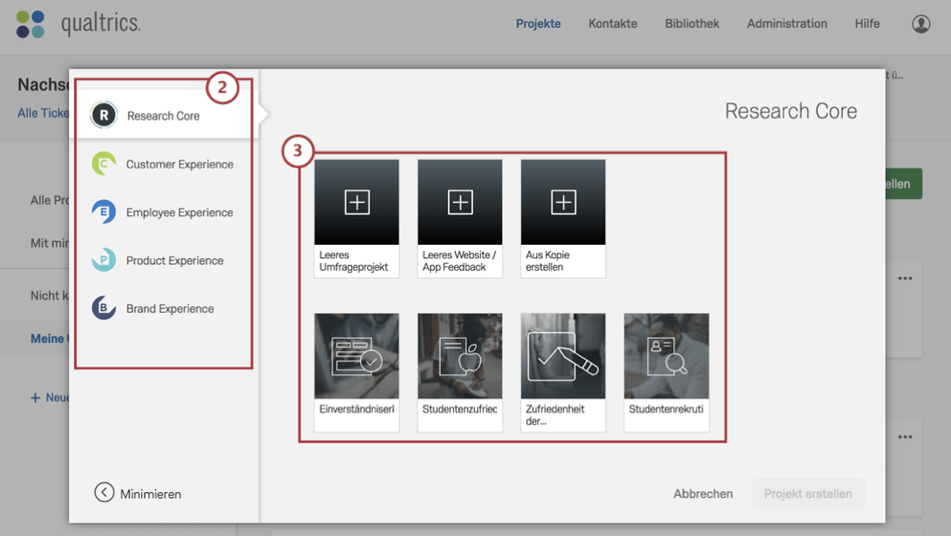The image size is (951, 536).
Task: Select the Customer Experience C icon
Action: pos(104,163)
